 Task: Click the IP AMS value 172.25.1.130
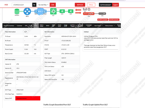click(65, 45)
